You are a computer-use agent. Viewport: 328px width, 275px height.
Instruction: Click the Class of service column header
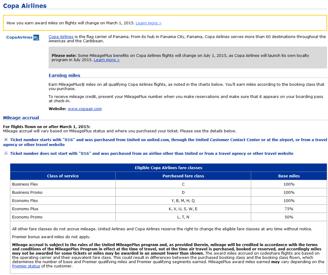[x=63, y=176]
